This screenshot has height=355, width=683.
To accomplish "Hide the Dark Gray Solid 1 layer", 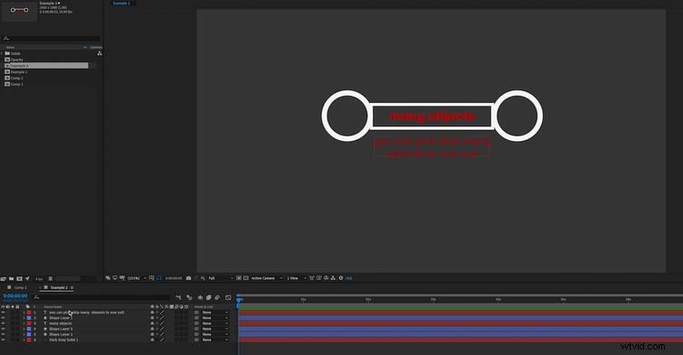I will [x=3, y=340].
